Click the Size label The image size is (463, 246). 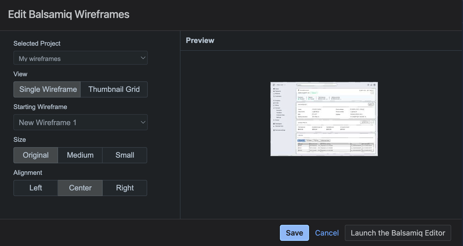click(20, 140)
